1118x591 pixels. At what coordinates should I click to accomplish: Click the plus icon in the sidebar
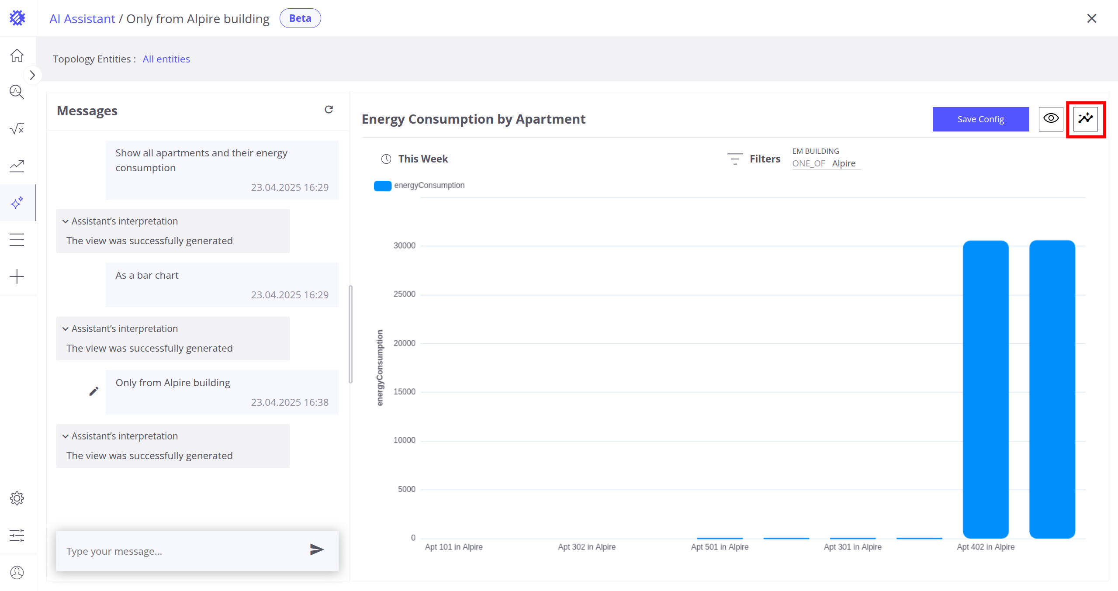pyautogui.click(x=17, y=276)
